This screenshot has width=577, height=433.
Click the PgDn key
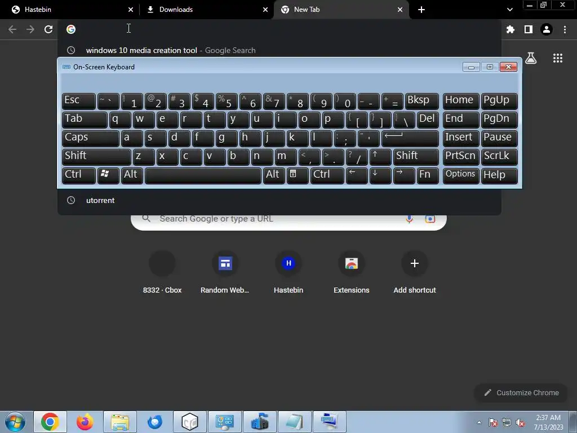pyautogui.click(x=499, y=120)
